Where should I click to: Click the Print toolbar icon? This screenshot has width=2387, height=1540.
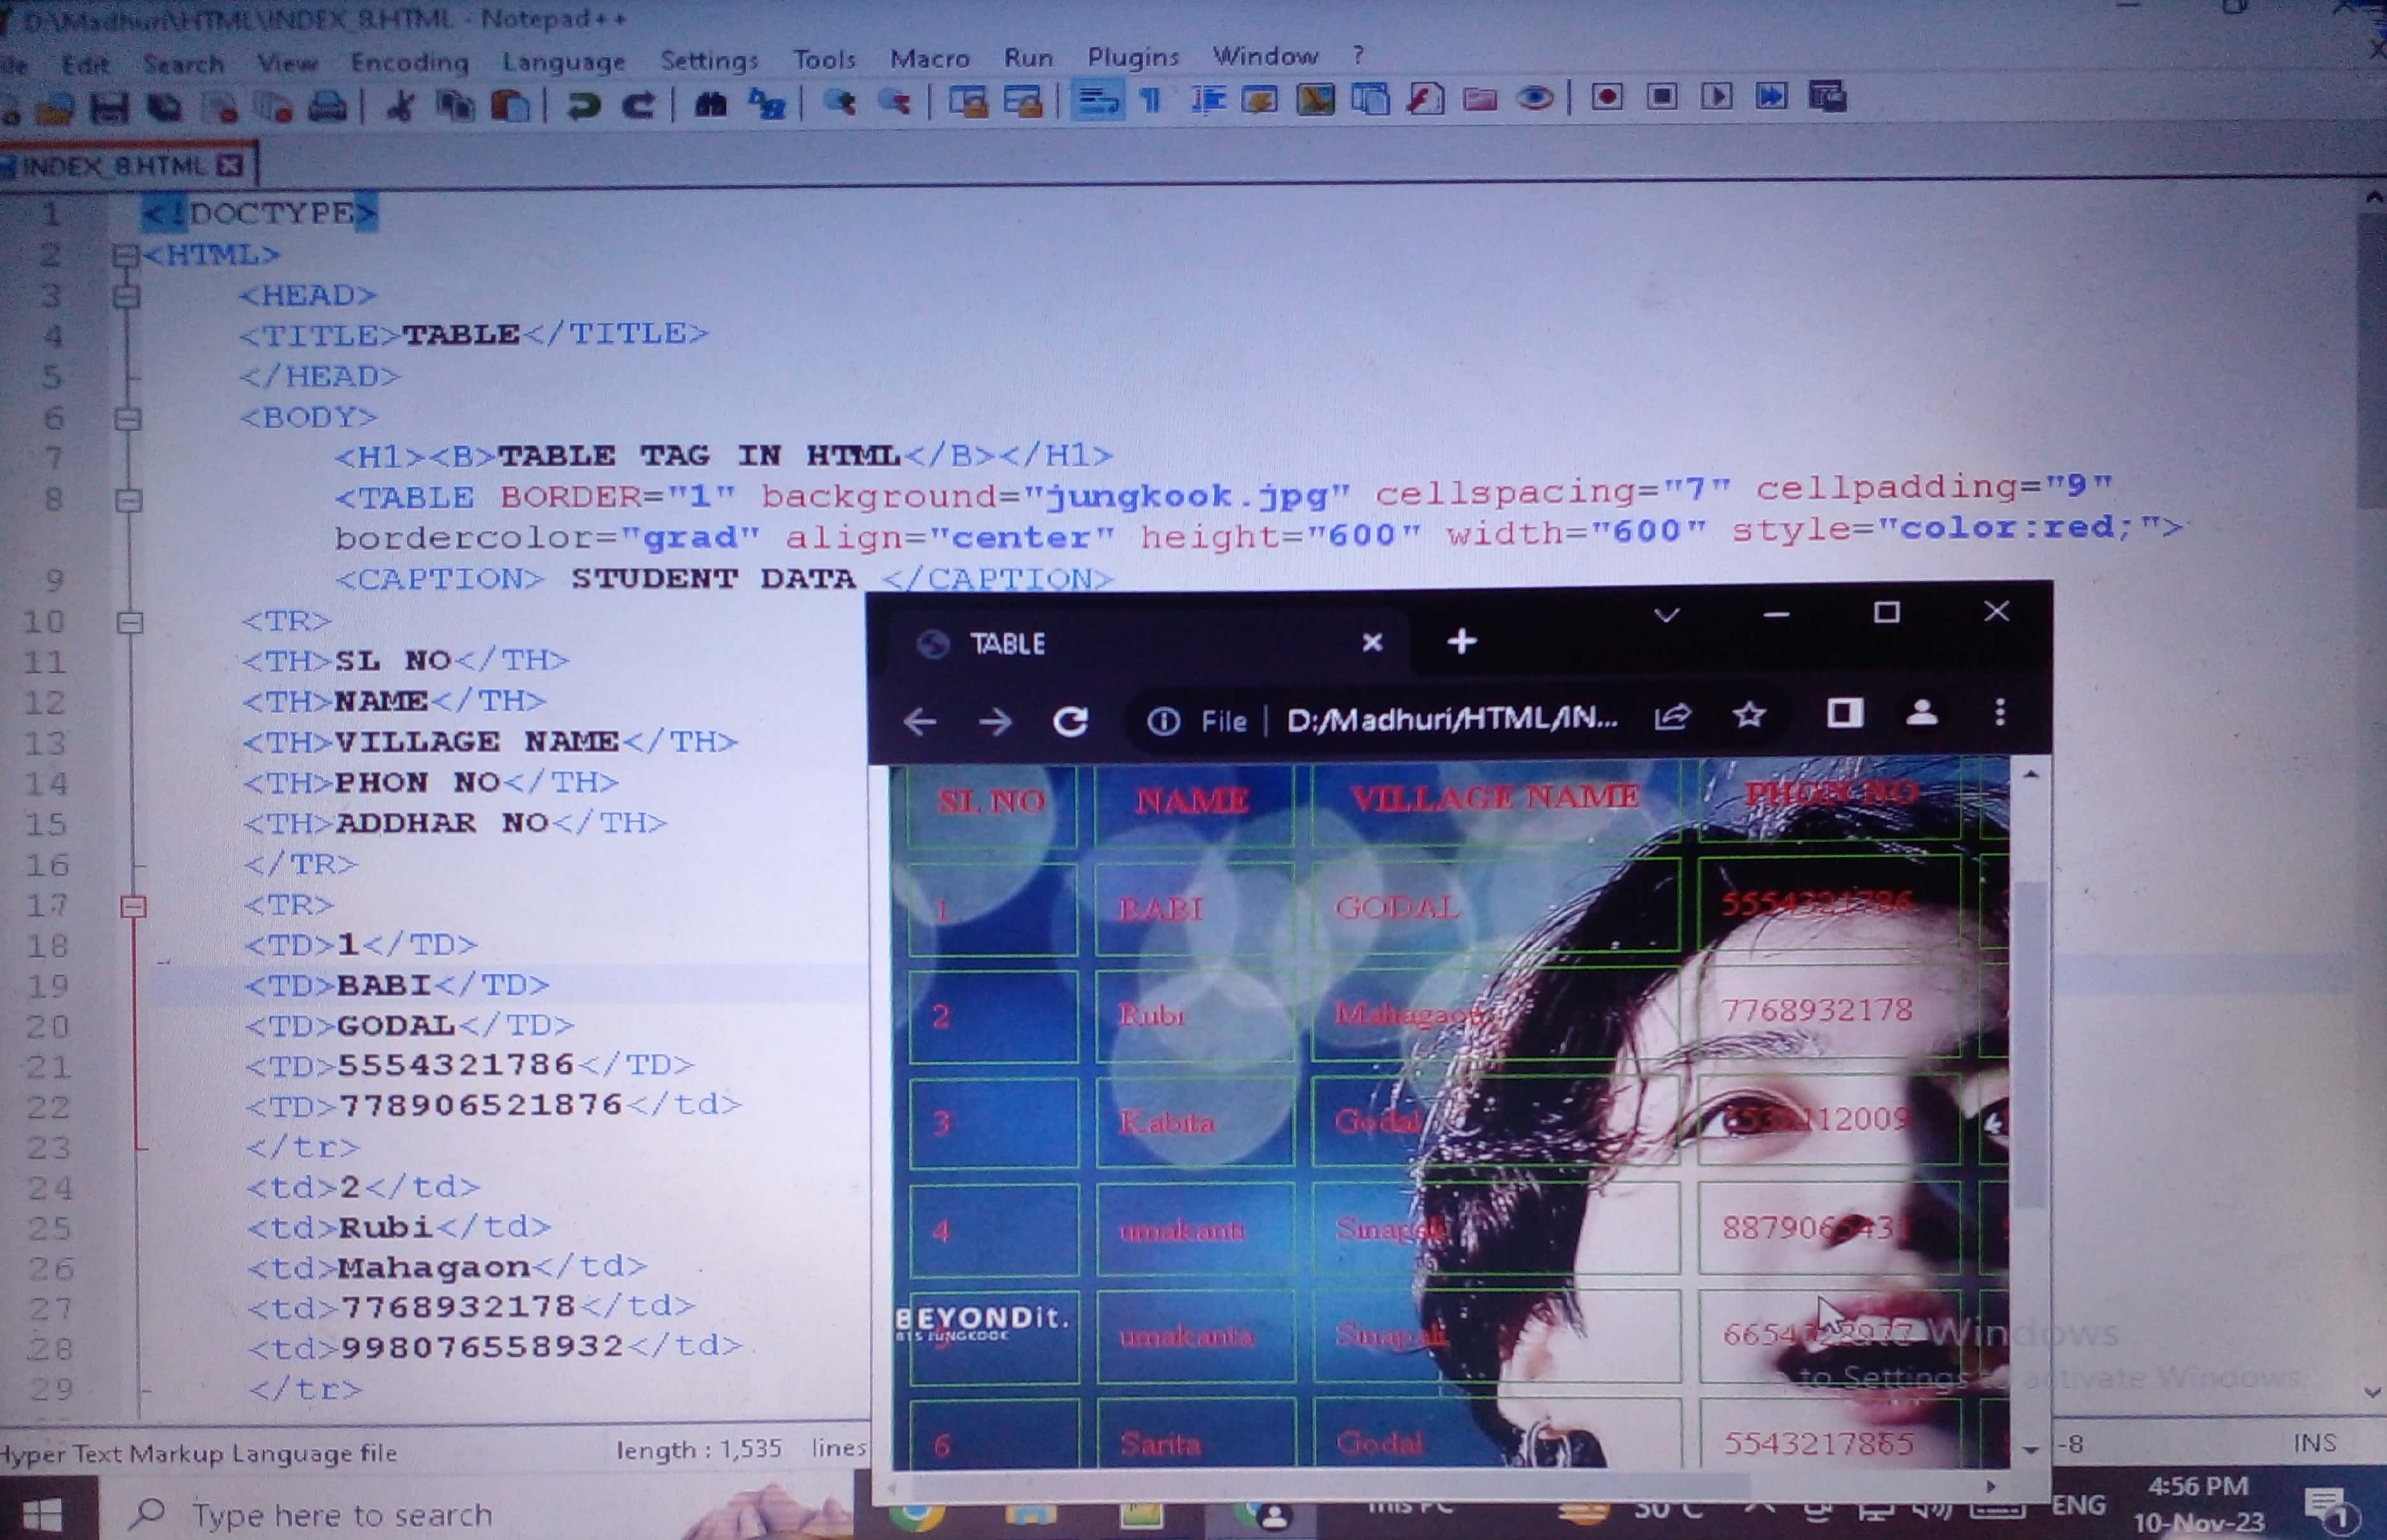[x=327, y=105]
